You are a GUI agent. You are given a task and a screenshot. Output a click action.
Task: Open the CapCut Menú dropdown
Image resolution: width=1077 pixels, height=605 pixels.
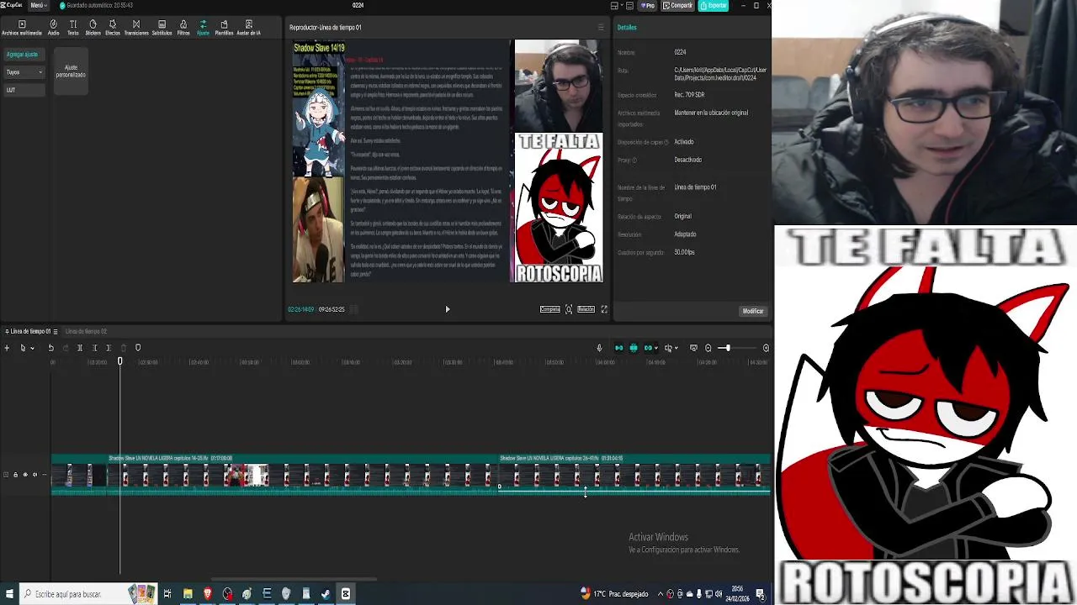click(x=38, y=5)
